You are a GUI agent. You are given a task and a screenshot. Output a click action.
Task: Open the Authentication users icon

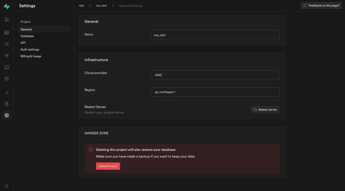[7, 44]
